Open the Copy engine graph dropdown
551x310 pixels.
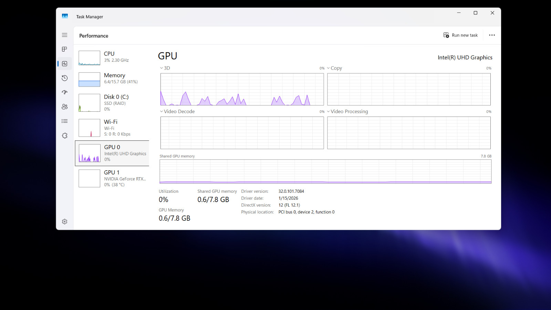tap(334, 68)
